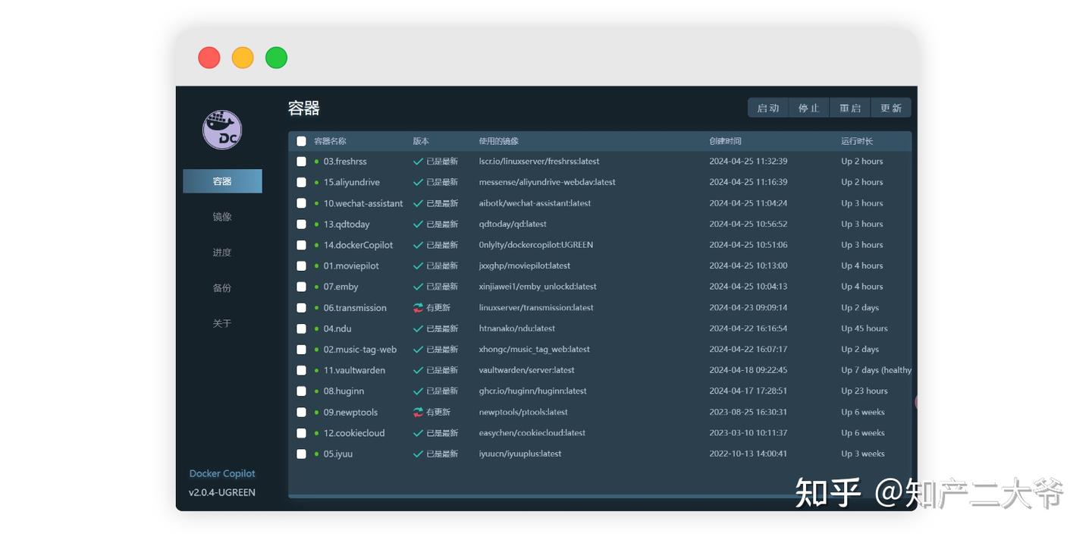
Task: Click the green running indicator for 14.dockerCopilot
Action: [317, 244]
